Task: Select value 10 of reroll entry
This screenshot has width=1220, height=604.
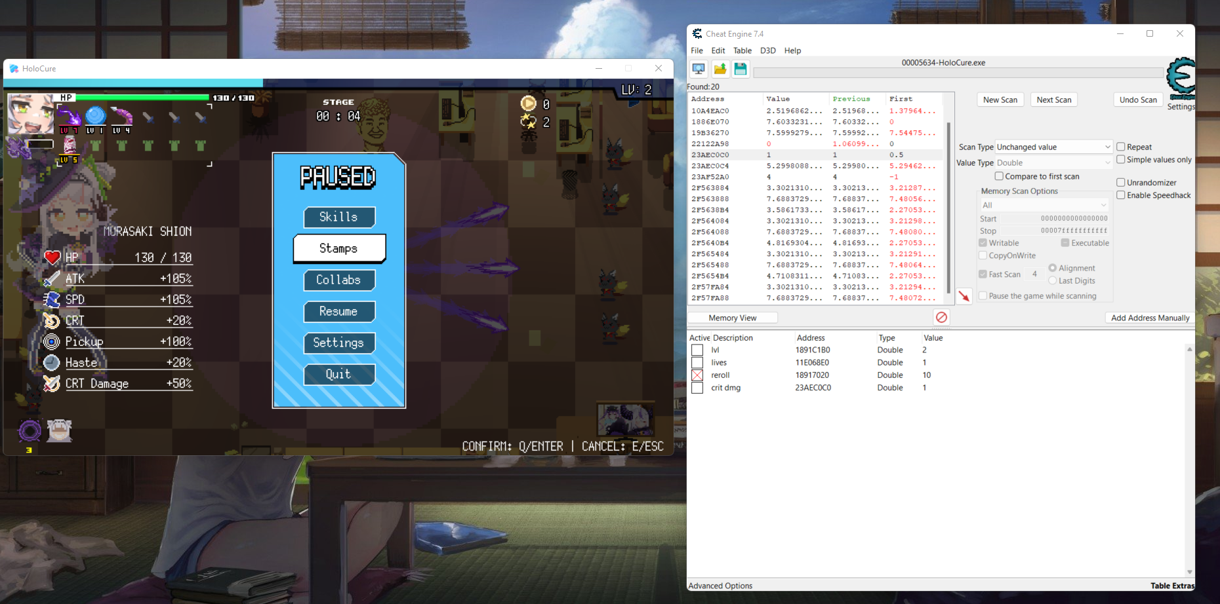Action: click(x=927, y=375)
